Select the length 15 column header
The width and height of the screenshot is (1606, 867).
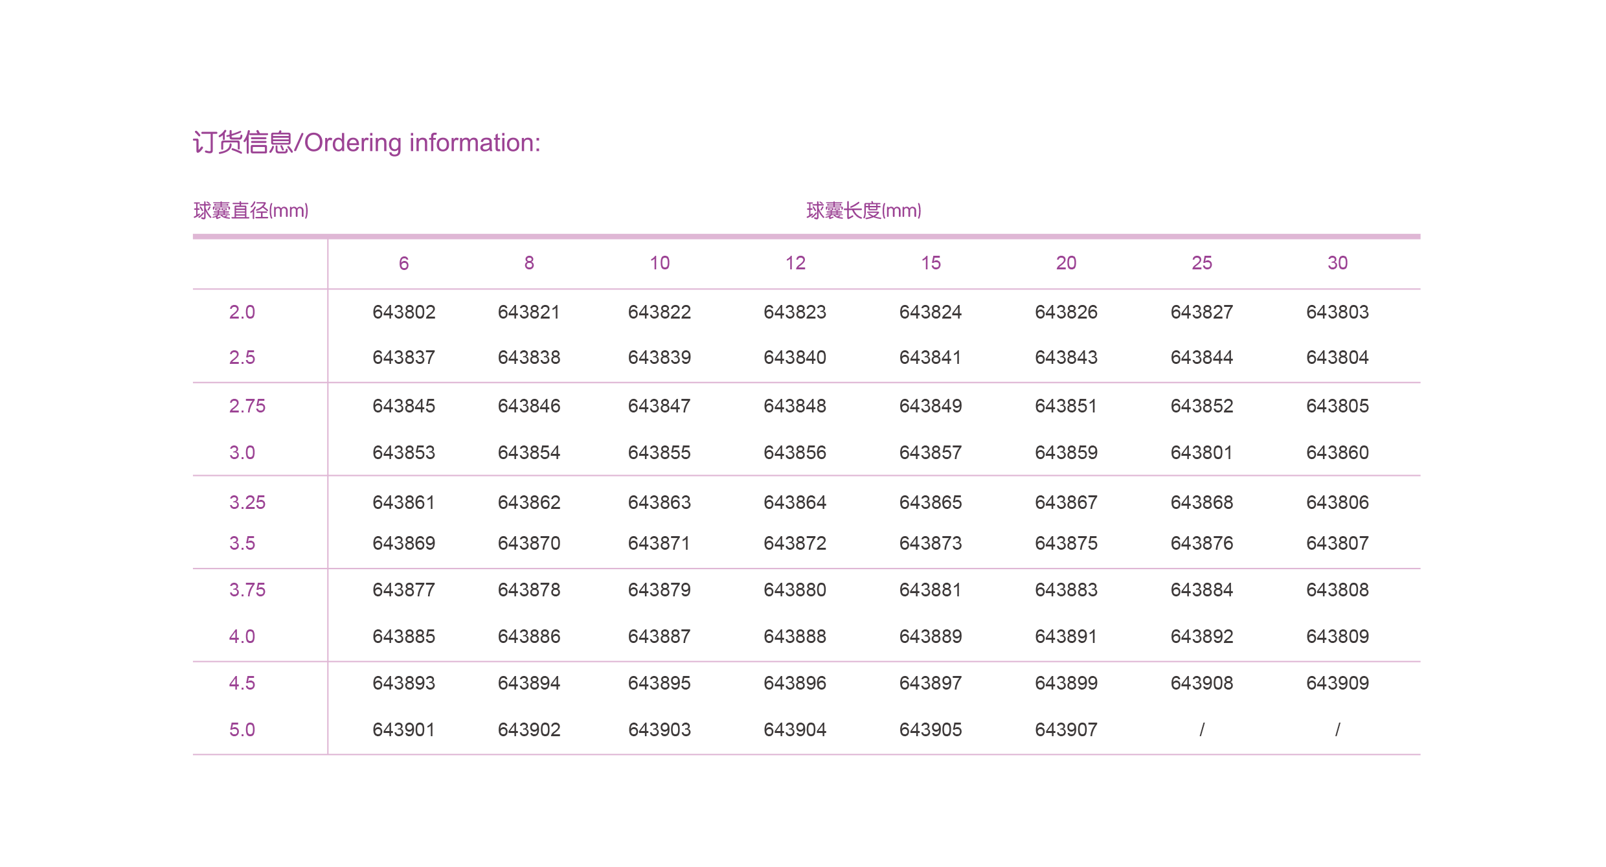pos(931,263)
